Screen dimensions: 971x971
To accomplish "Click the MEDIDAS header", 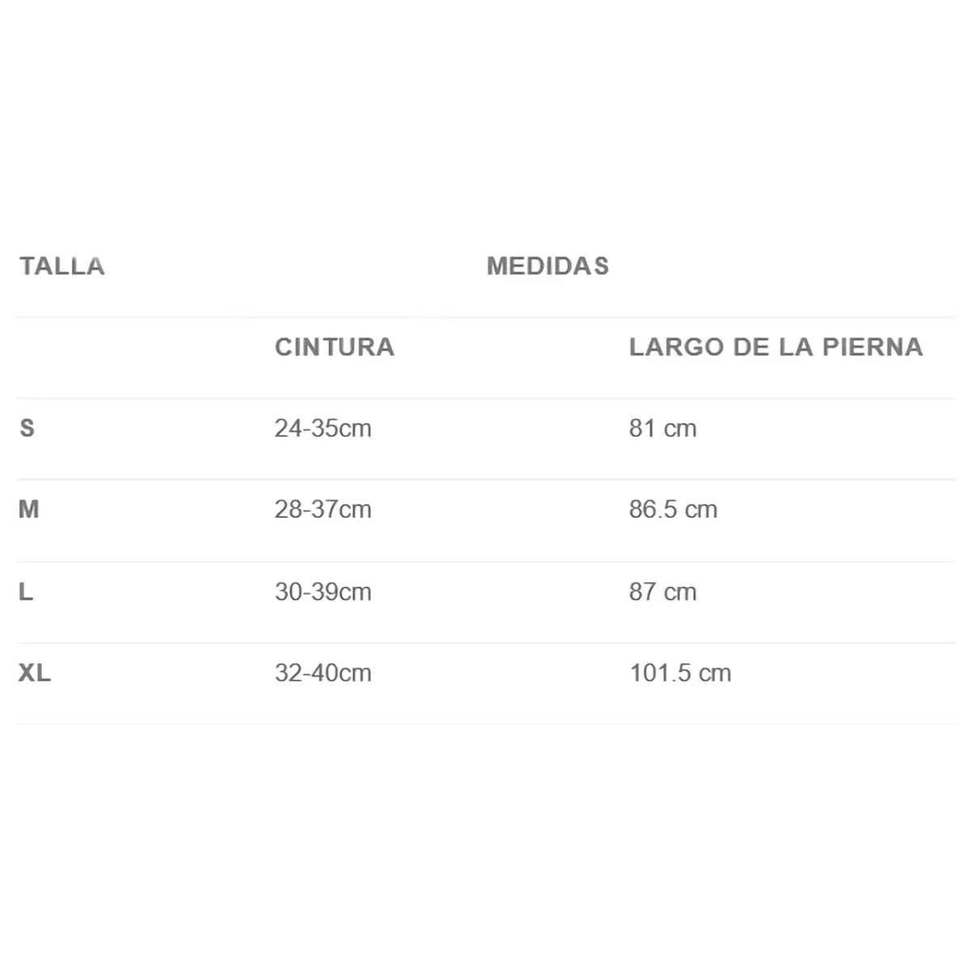I will [x=548, y=266].
